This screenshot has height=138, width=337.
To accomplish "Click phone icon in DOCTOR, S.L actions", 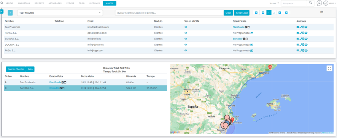I will (x=301, y=44).
